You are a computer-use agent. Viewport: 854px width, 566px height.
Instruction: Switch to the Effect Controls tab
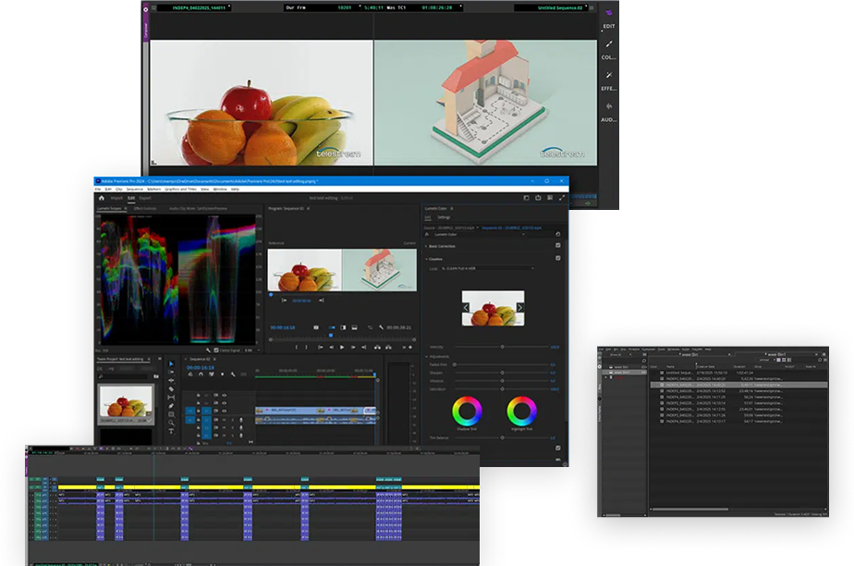coord(144,209)
